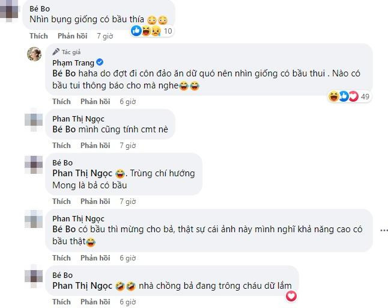Open Phạm Trang's profile picture

[33, 54]
